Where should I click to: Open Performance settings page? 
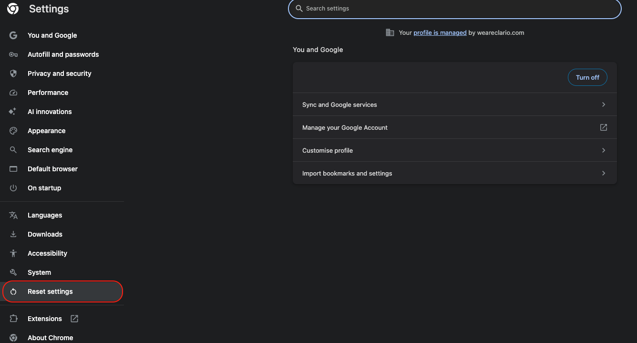pyautogui.click(x=48, y=93)
